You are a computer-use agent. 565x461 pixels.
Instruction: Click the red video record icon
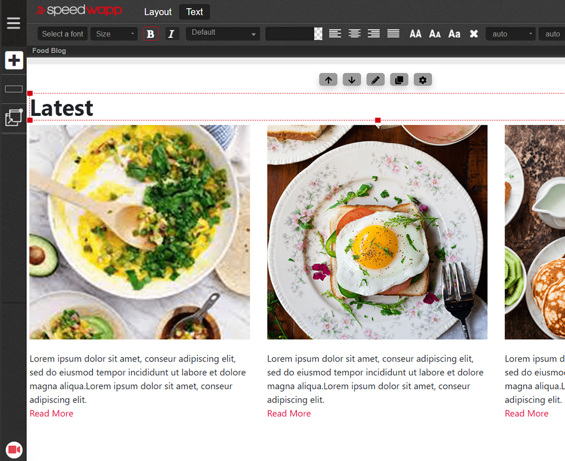(x=14, y=450)
